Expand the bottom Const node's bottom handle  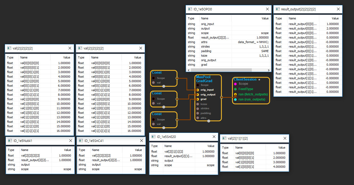click(164, 128)
